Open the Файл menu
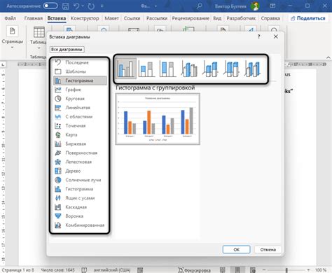Screen dimensions: 332x273 [11, 18]
